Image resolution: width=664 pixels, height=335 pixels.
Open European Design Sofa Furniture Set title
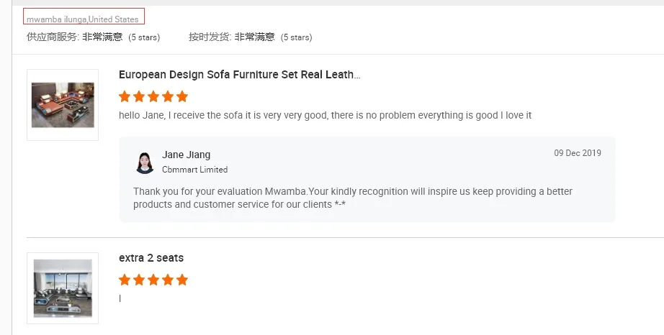point(239,75)
